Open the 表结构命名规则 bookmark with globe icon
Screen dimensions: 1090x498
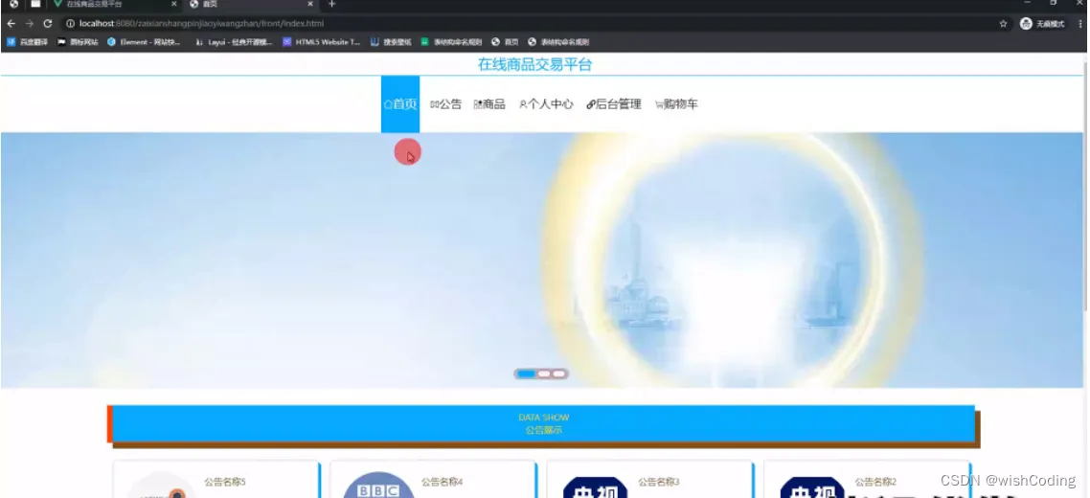[559, 42]
